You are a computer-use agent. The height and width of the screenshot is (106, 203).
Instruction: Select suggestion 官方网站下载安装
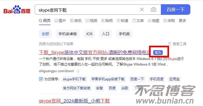coord(77,88)
